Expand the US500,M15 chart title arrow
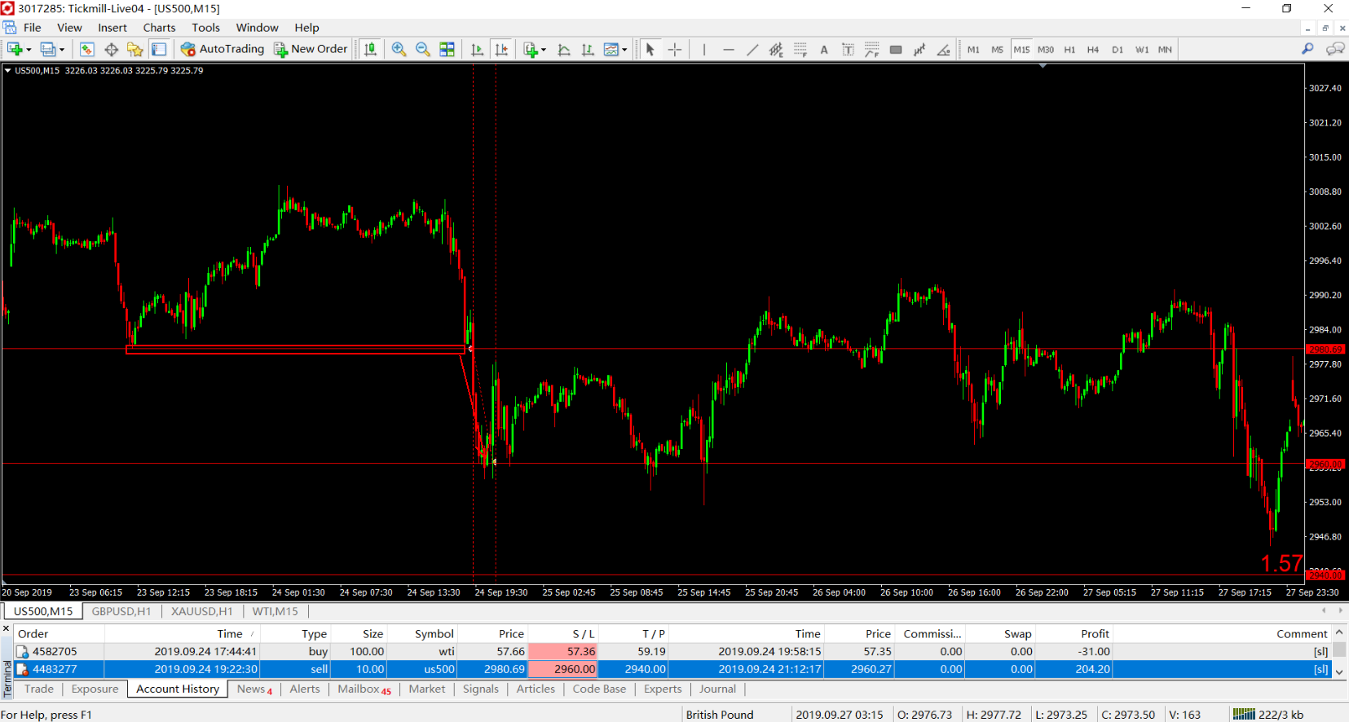Image resolution: width=1349 pixels, height=722 pixels. click(x=7, y=71)
